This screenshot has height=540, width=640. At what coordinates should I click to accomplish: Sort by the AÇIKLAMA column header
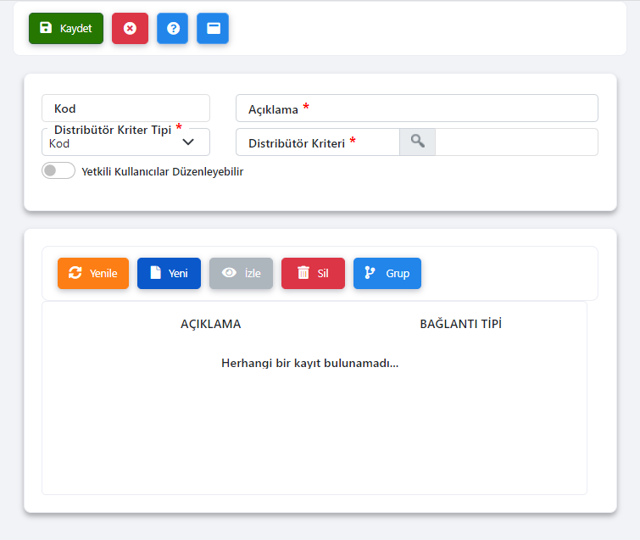210,324
